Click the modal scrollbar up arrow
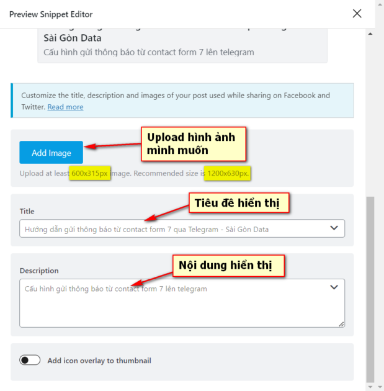Screen dimensions: 384x391 370,34
